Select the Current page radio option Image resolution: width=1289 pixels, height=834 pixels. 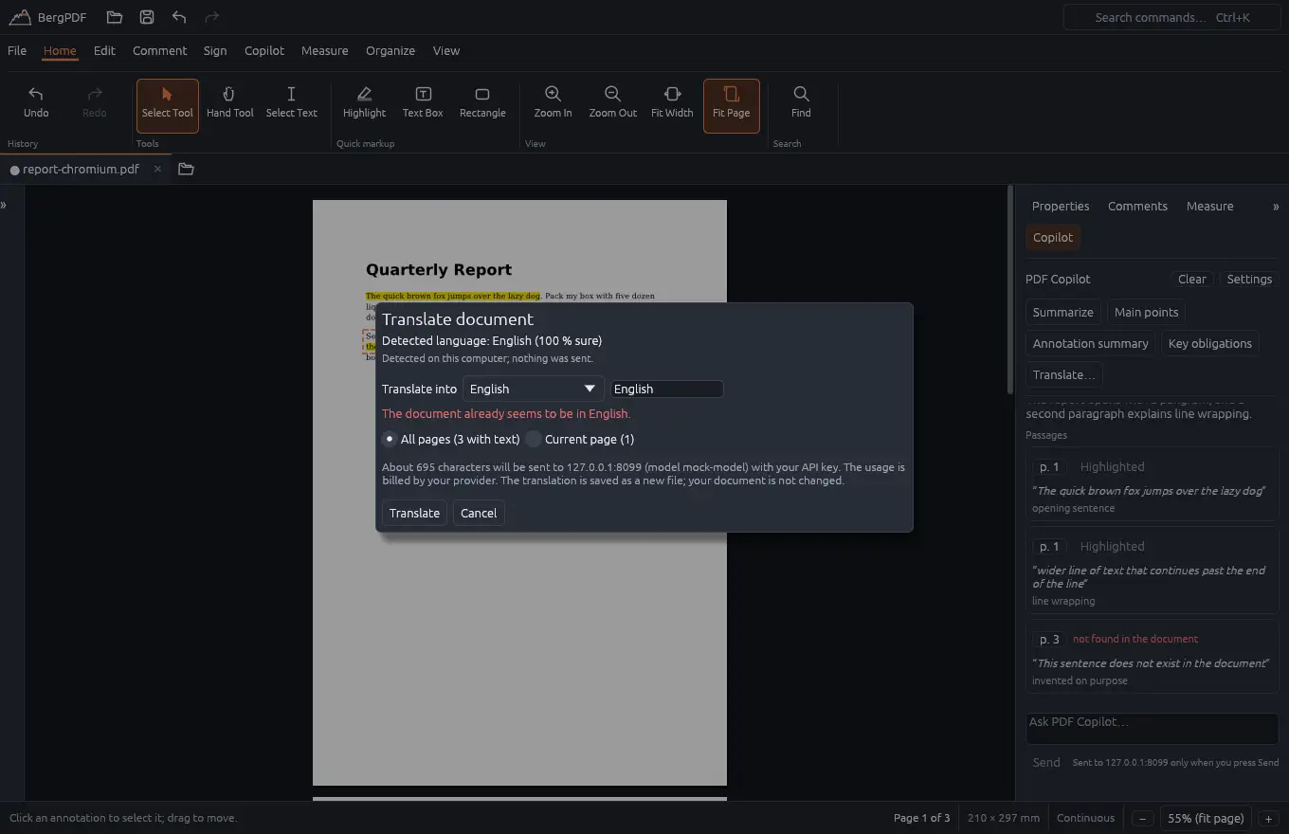point(580,439)
